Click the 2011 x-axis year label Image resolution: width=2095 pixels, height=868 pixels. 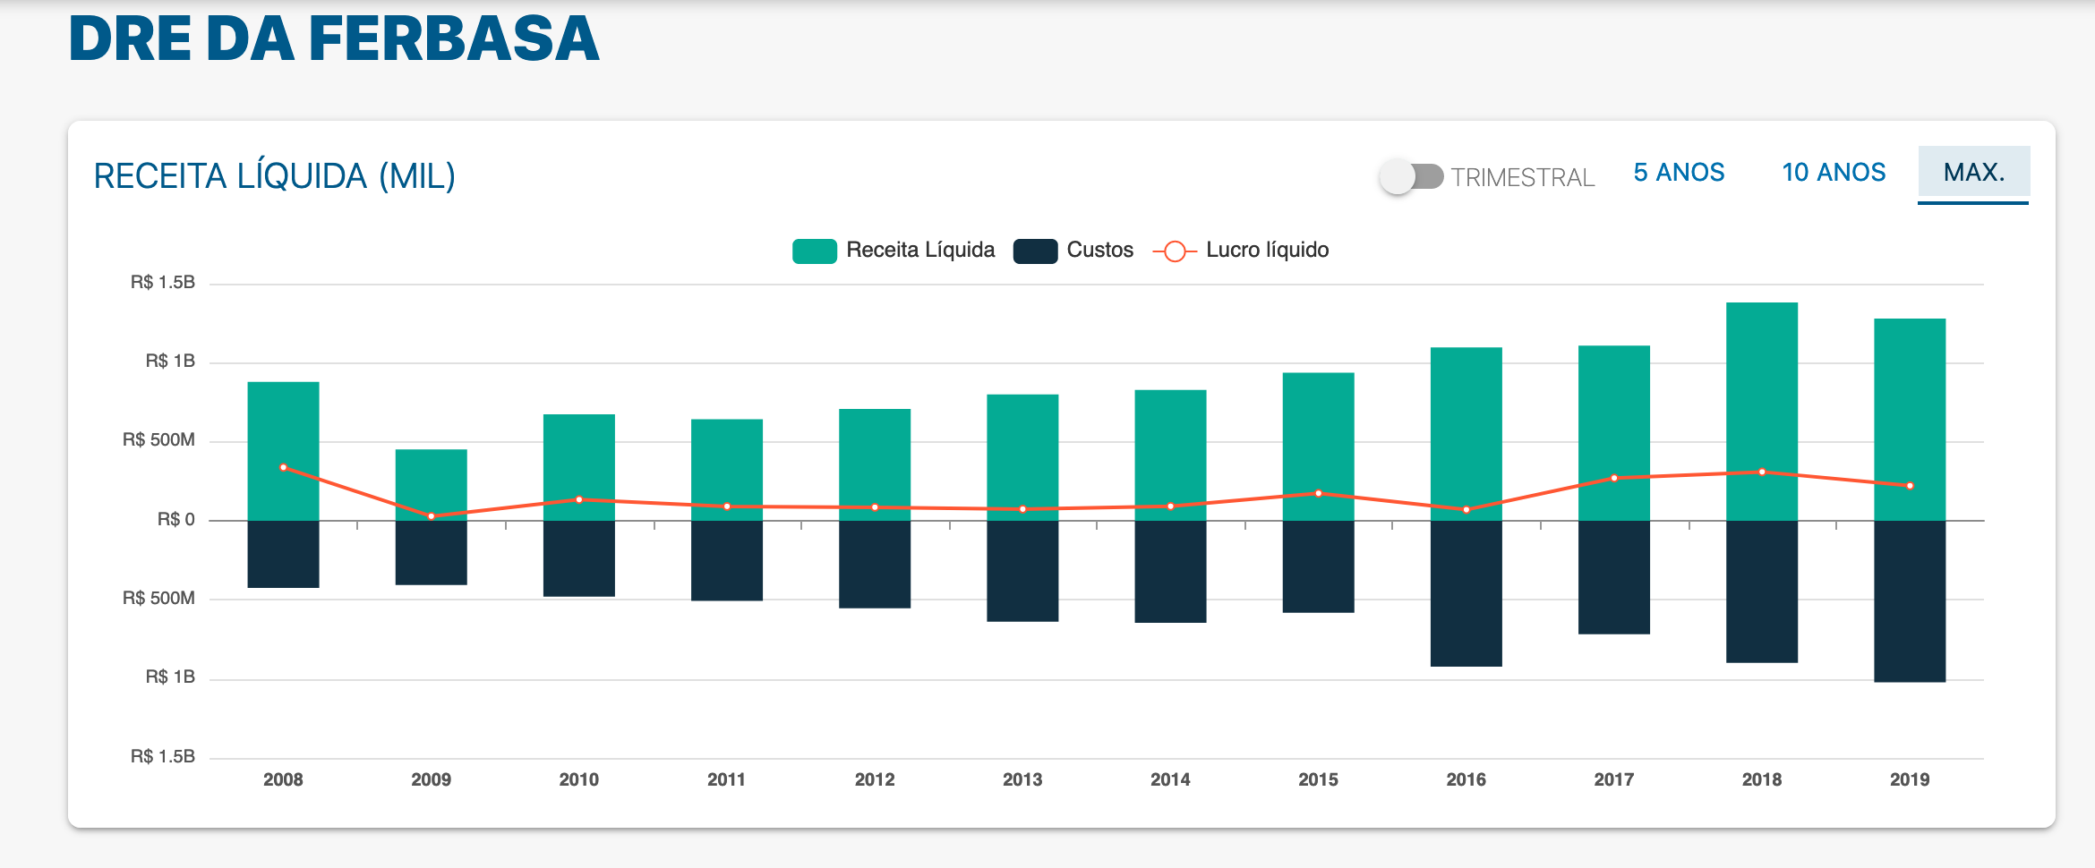726,779
